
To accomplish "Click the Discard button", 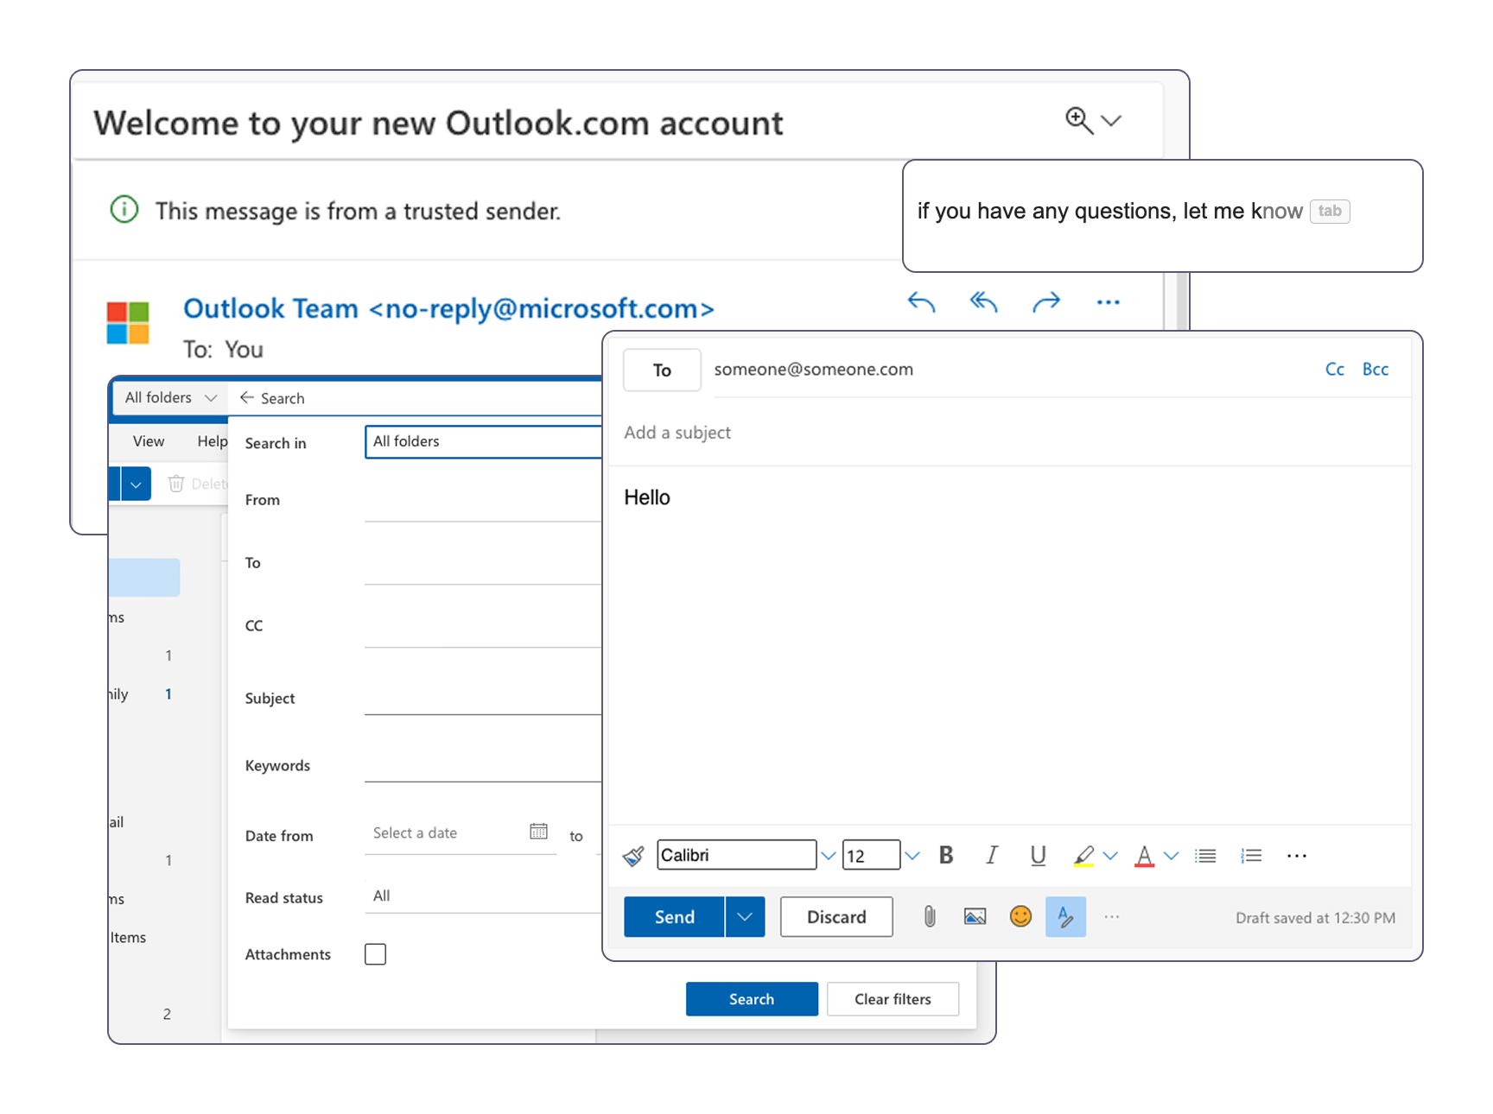I will pos(836,917).
